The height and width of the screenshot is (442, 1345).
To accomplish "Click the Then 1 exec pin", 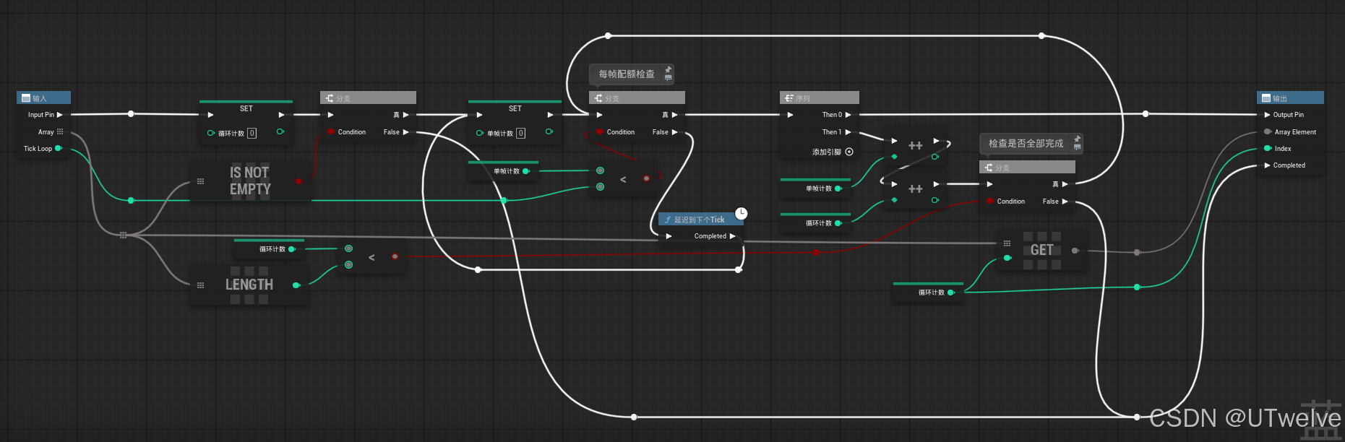I will pos(848,132).
